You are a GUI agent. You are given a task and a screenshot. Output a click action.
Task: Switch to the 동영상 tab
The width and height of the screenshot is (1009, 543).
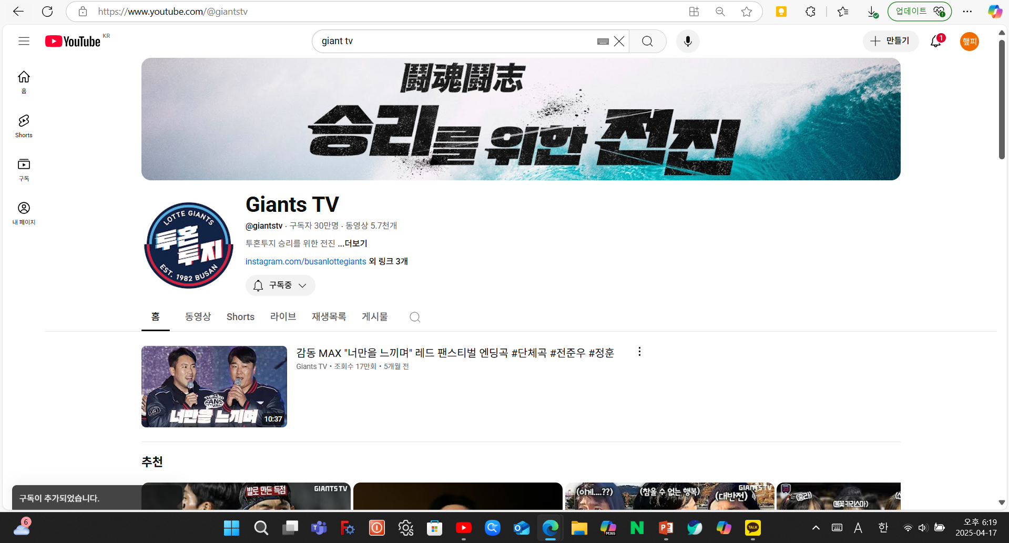[x=198, y=316]
